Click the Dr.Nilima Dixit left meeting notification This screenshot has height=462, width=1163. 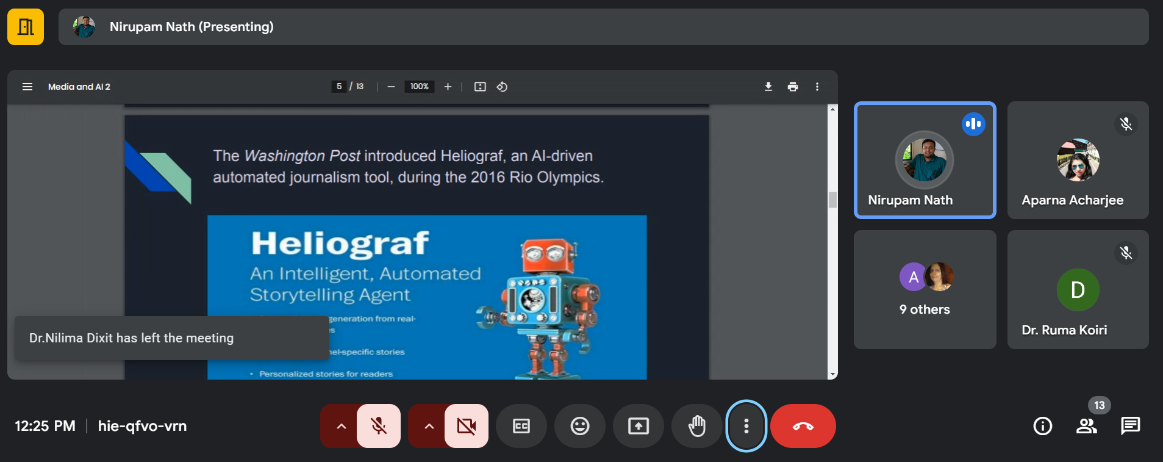click(171, 338)
